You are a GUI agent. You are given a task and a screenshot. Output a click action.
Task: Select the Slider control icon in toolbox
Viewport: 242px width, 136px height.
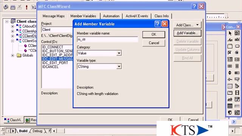point(230,79)
